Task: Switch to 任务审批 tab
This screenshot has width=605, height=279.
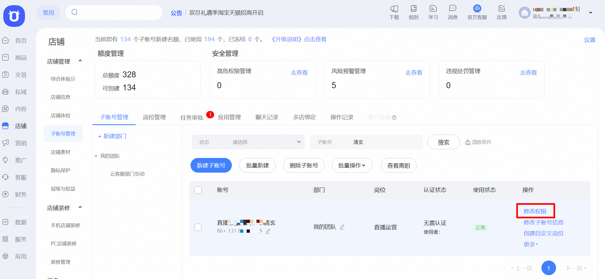Action: 192,118
